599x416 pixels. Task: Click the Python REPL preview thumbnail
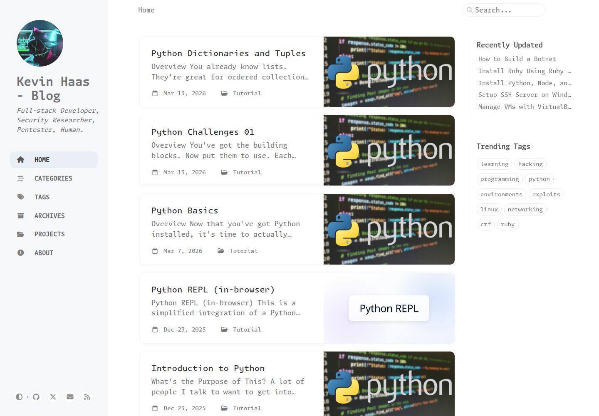pyautogui.click(x=389, y=308)
